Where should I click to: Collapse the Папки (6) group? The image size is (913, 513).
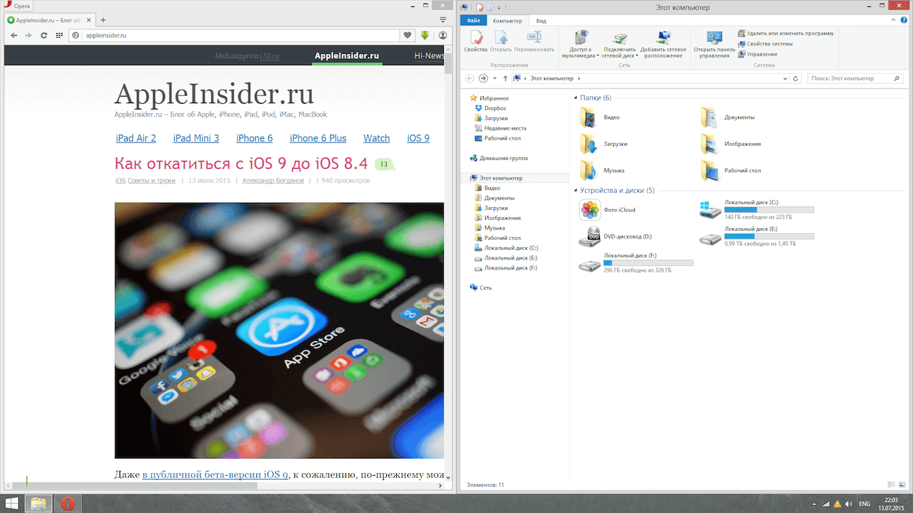(575, 98)
